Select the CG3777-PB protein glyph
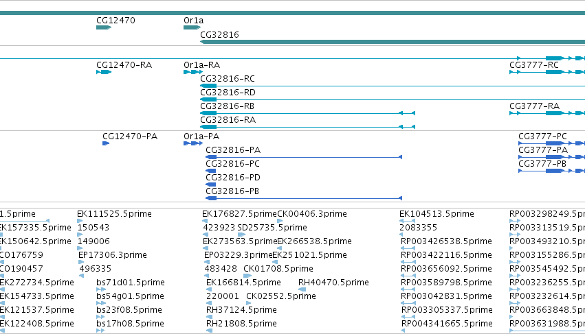 click(552, 171)
